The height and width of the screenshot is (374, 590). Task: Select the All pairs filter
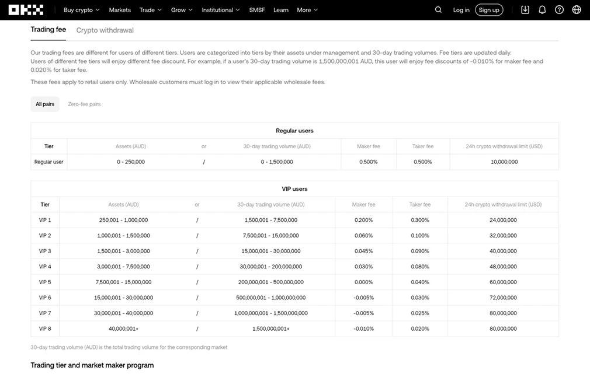[45, 104]
